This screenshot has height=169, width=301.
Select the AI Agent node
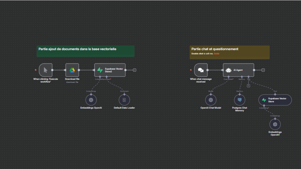[238, 70]
